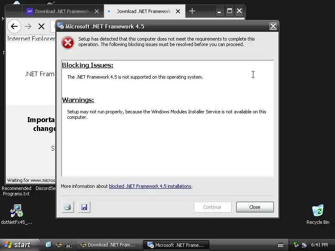This screenshot has height=251, width=335.
Task: Click the dialog title bar setup icon
Action: coord(61,26)
